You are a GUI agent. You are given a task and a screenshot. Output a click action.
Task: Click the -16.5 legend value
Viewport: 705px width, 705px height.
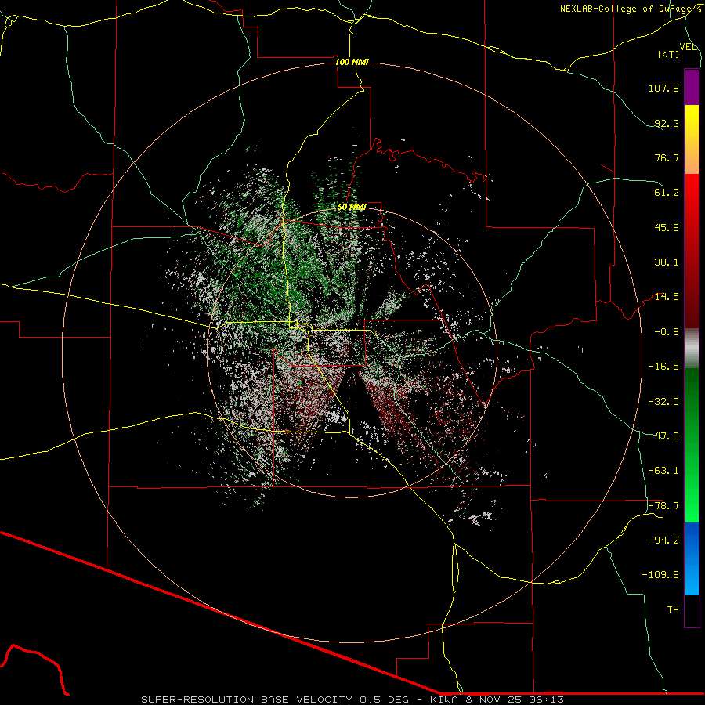tap(663, 367)
